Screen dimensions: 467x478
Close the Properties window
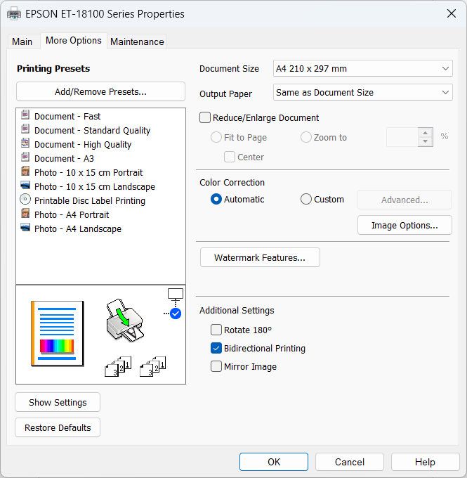(x=451, y=13)
